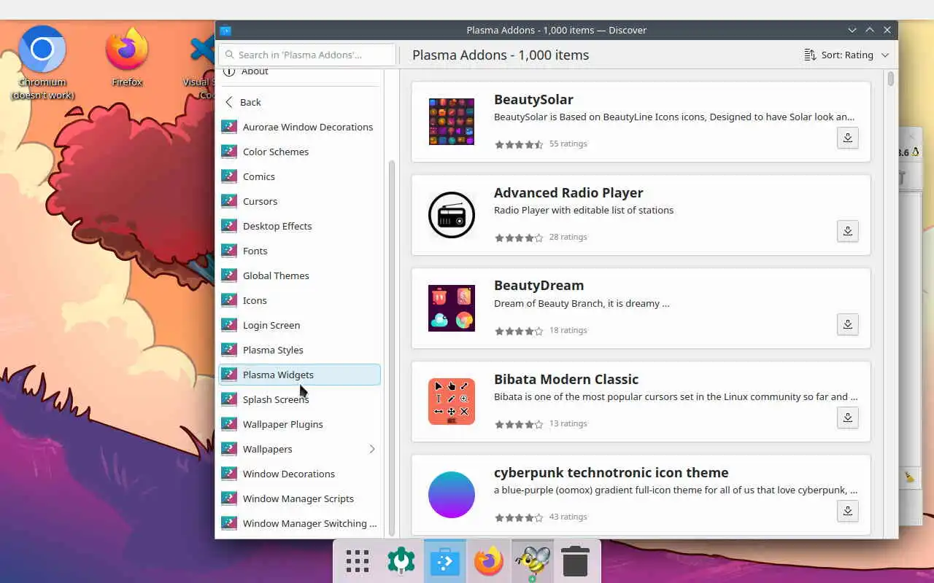This screenshot has height=583, width=934.
Task: Select Aurorae Window Decorations category
Action: [299, 127]
